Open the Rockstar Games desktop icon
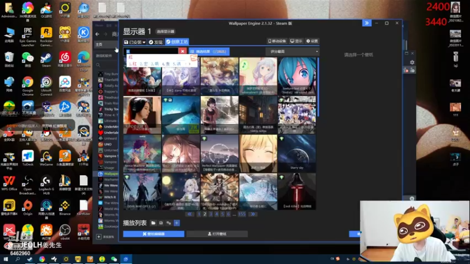 pos(46,36)
